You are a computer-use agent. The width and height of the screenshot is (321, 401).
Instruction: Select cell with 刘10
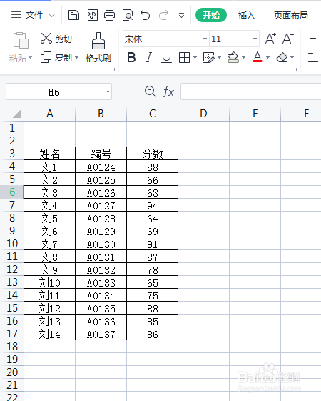coord(50,282)
